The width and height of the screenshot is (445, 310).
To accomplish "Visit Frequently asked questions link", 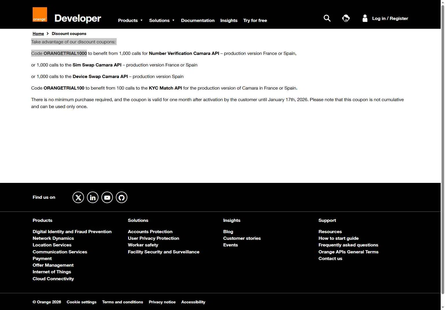I will 348,245.
